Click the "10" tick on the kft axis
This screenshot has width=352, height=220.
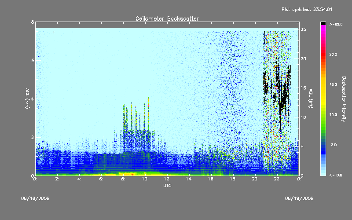pyautogui.click(x=303, y=117)
